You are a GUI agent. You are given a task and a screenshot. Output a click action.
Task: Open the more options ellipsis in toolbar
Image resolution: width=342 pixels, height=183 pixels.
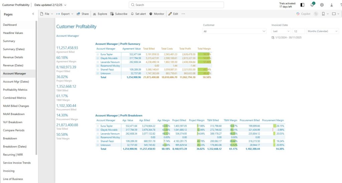click(183, 14)
